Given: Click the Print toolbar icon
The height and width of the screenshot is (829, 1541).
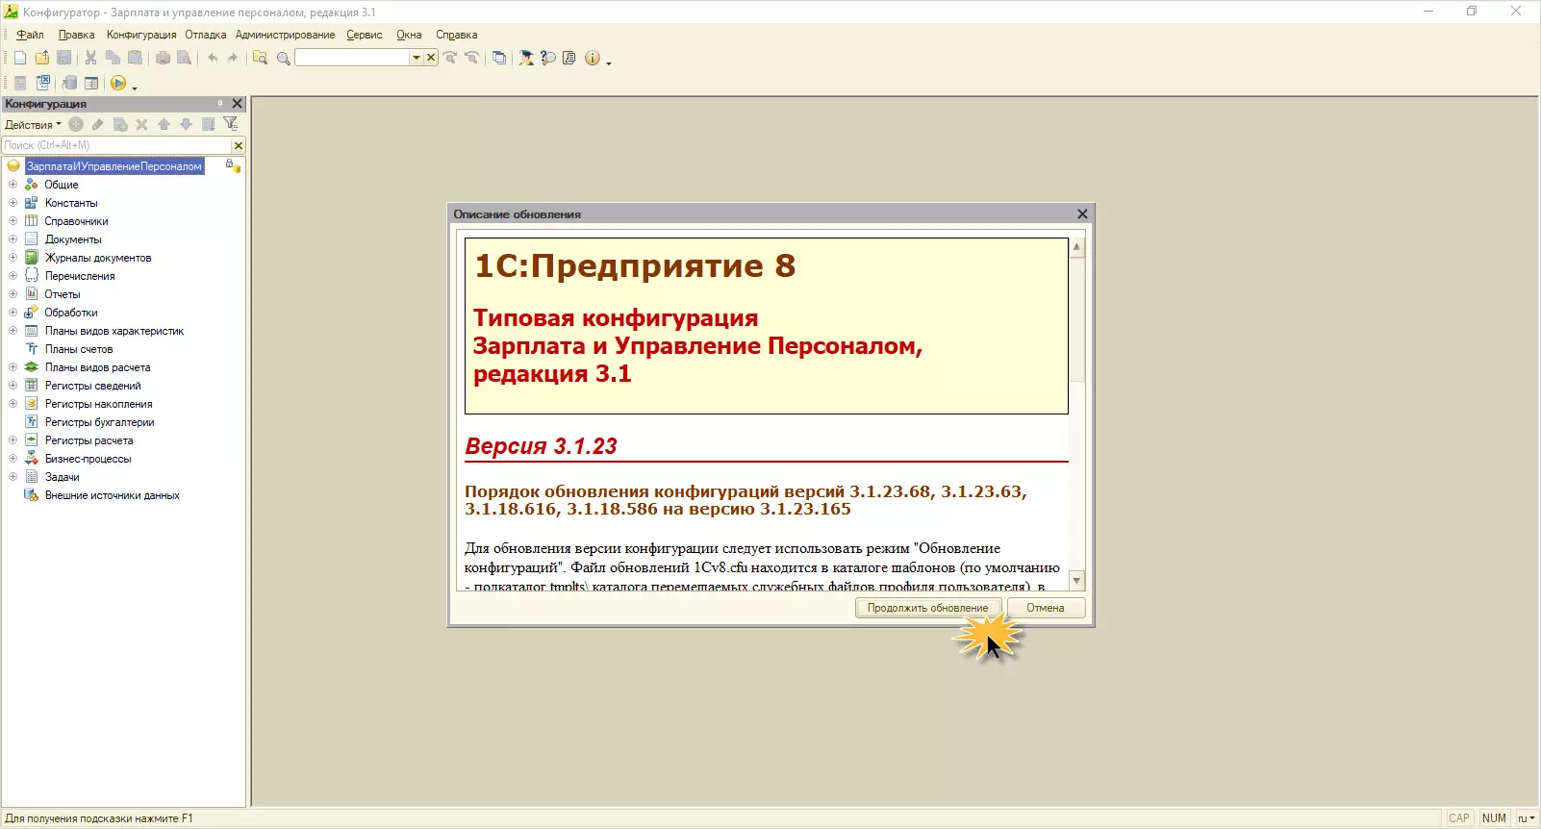Looking at the screenshot, I should pos(163,58).
